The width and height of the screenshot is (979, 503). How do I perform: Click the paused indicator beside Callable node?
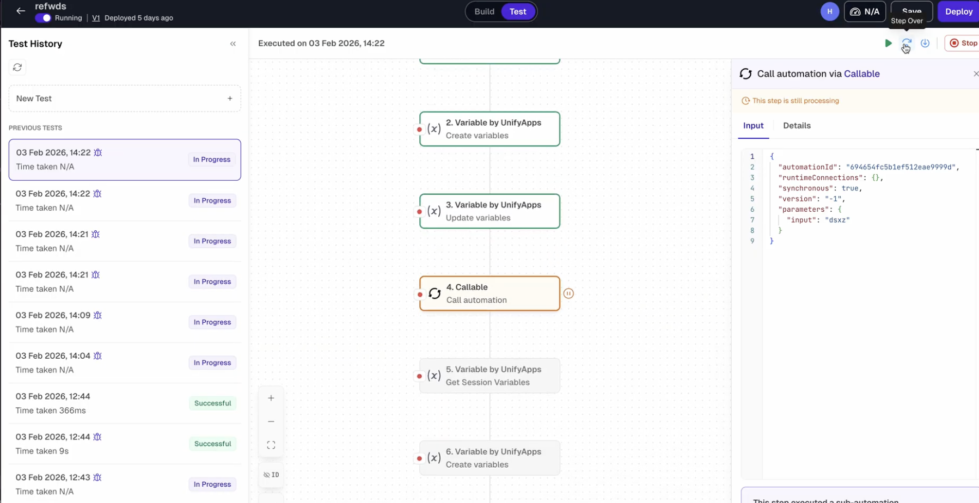(568, 293)
